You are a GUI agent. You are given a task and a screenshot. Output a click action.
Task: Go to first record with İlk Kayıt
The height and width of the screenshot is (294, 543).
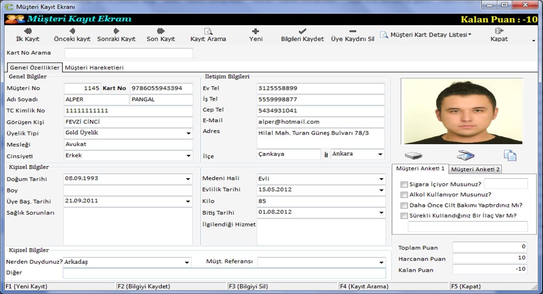click(27, 35)
